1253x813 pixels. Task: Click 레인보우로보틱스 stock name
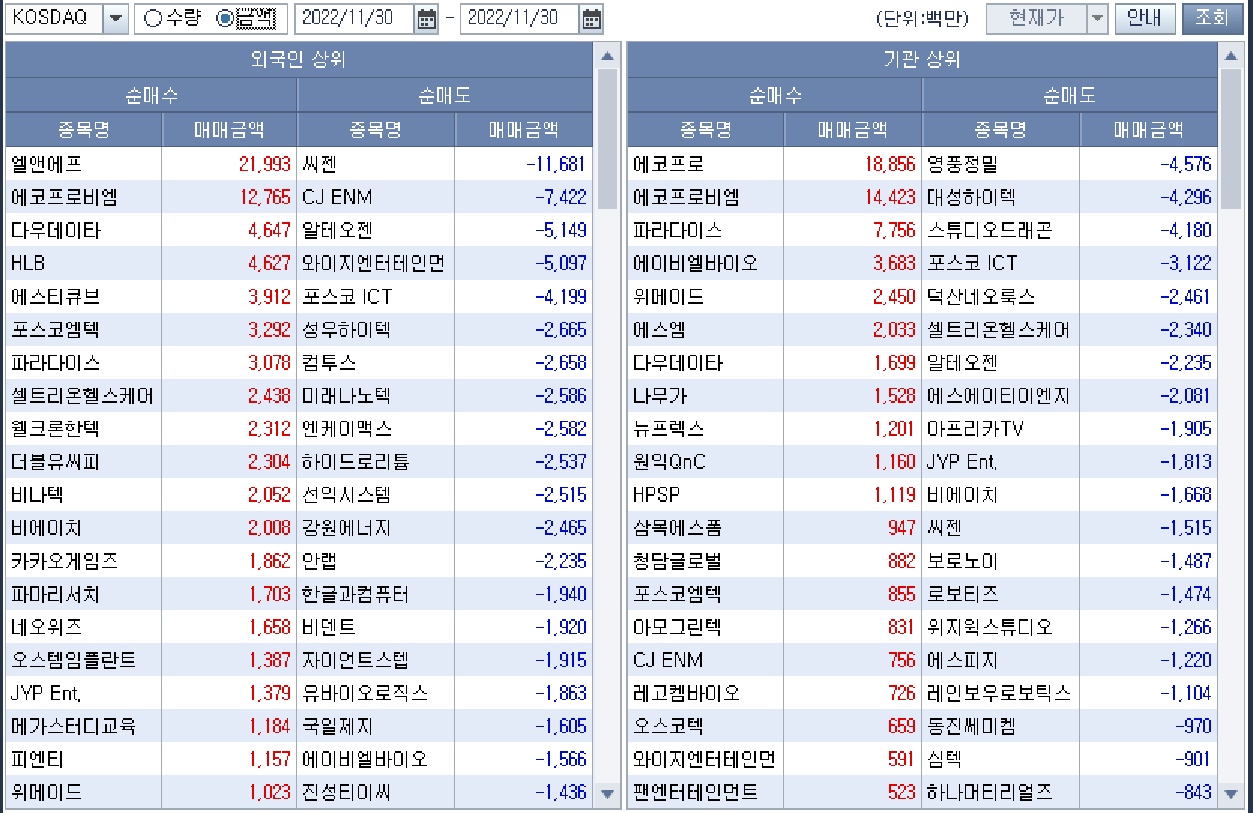click(x=998, y=693)
